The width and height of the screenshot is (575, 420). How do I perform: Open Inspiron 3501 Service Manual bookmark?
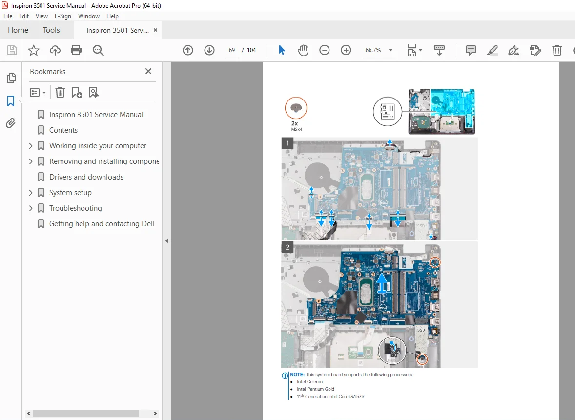click(x=96, y=115)
